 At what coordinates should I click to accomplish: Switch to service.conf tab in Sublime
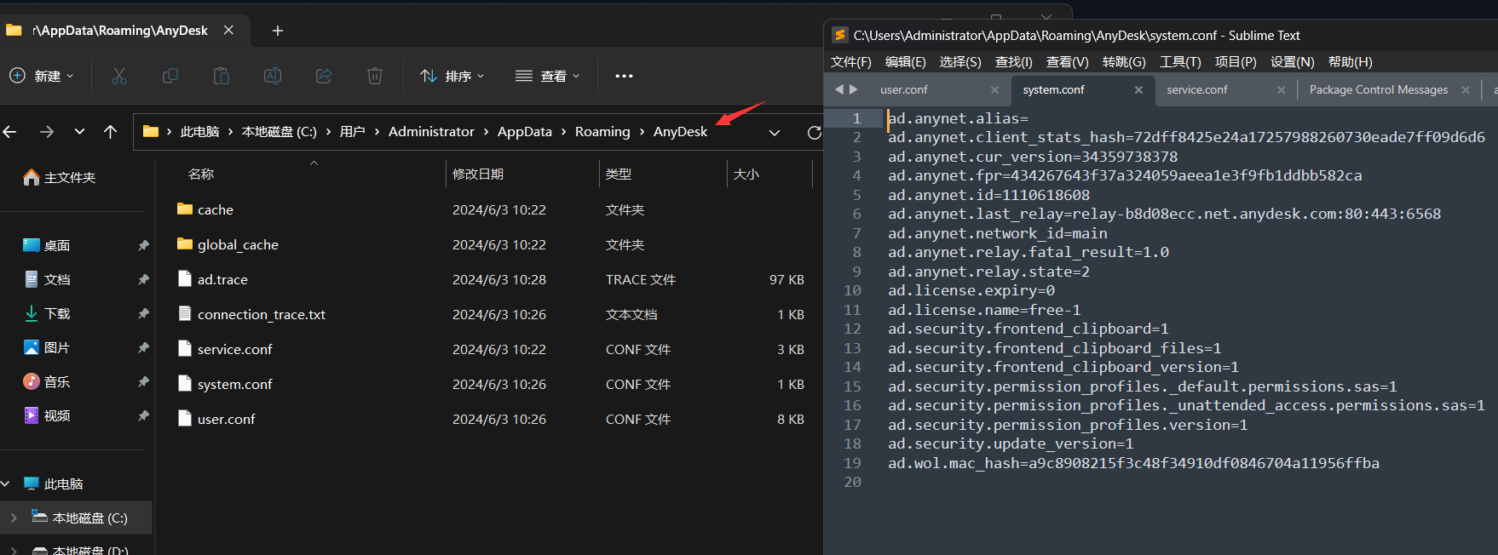tap(1197, 89)
